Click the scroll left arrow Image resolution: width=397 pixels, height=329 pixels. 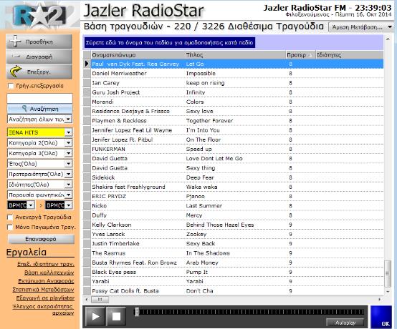pos(87,300)
